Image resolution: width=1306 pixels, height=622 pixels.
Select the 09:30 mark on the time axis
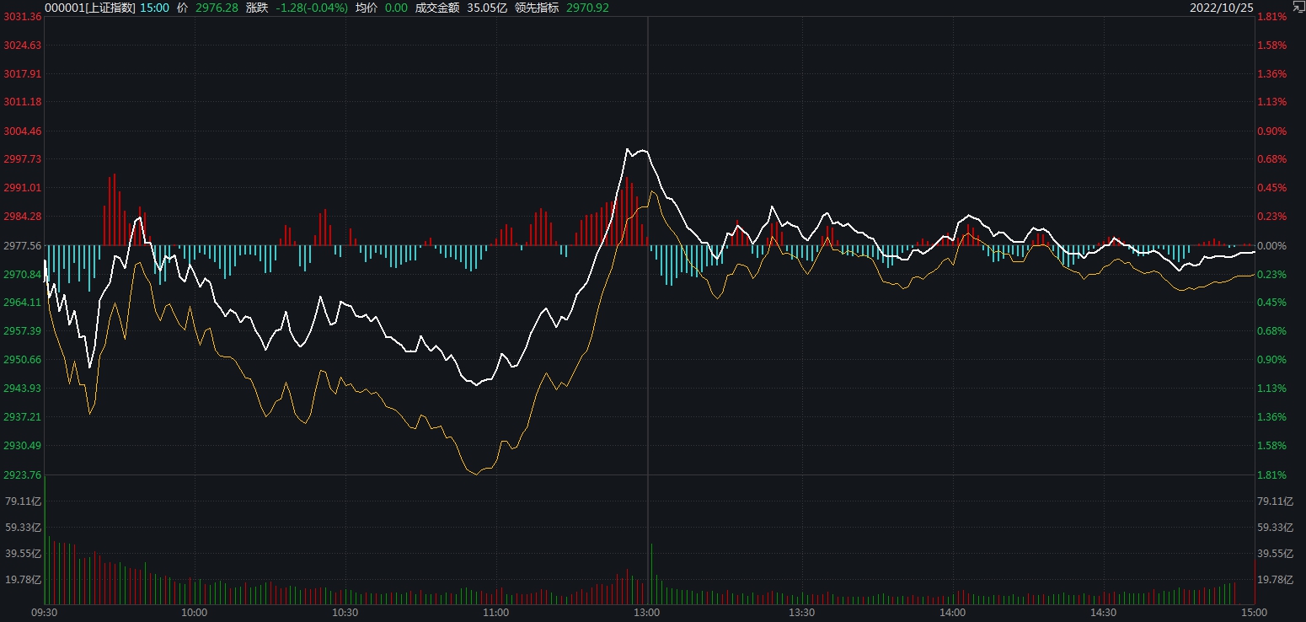[x=44, y=613]
